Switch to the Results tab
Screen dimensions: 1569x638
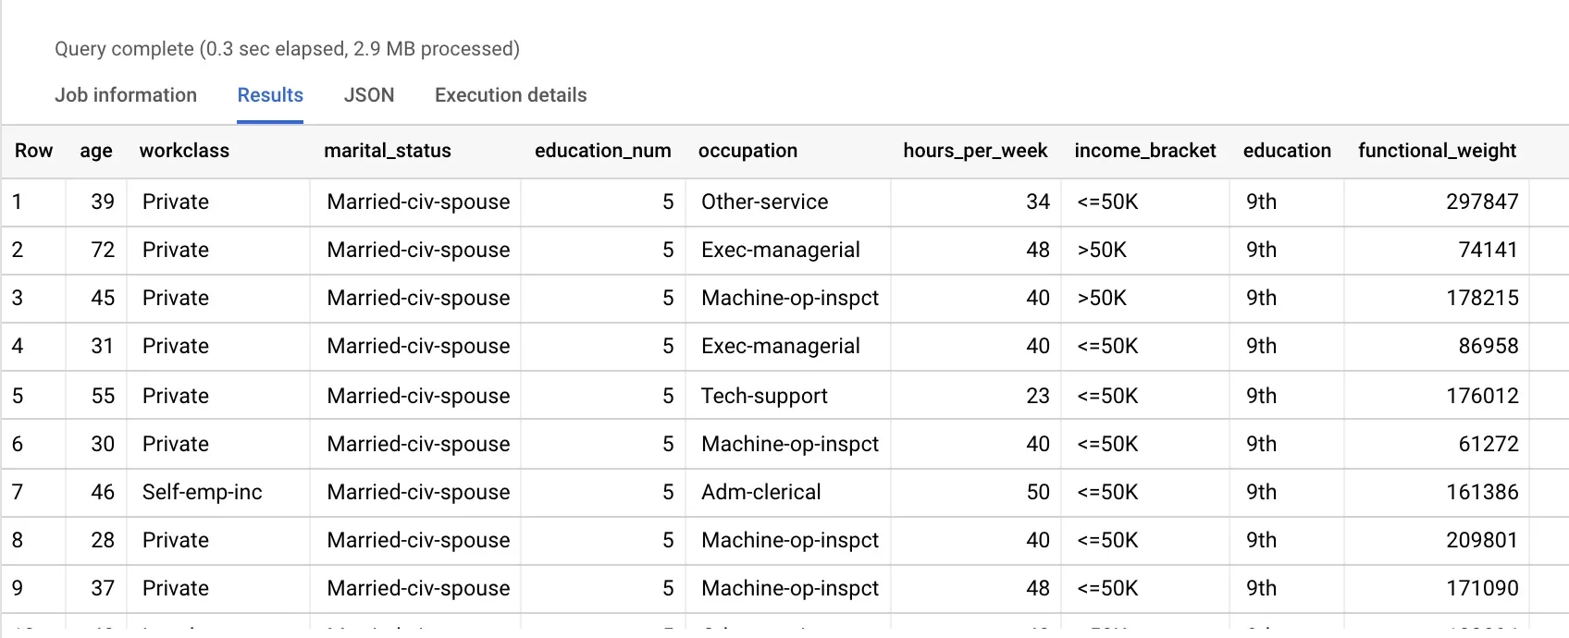(x=270, y=95)
